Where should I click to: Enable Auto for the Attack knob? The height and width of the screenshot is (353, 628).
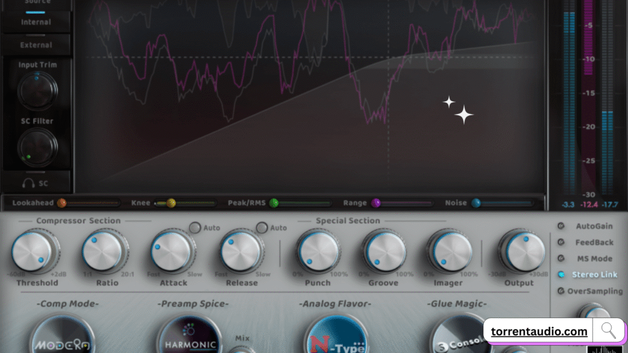point(194,228)
